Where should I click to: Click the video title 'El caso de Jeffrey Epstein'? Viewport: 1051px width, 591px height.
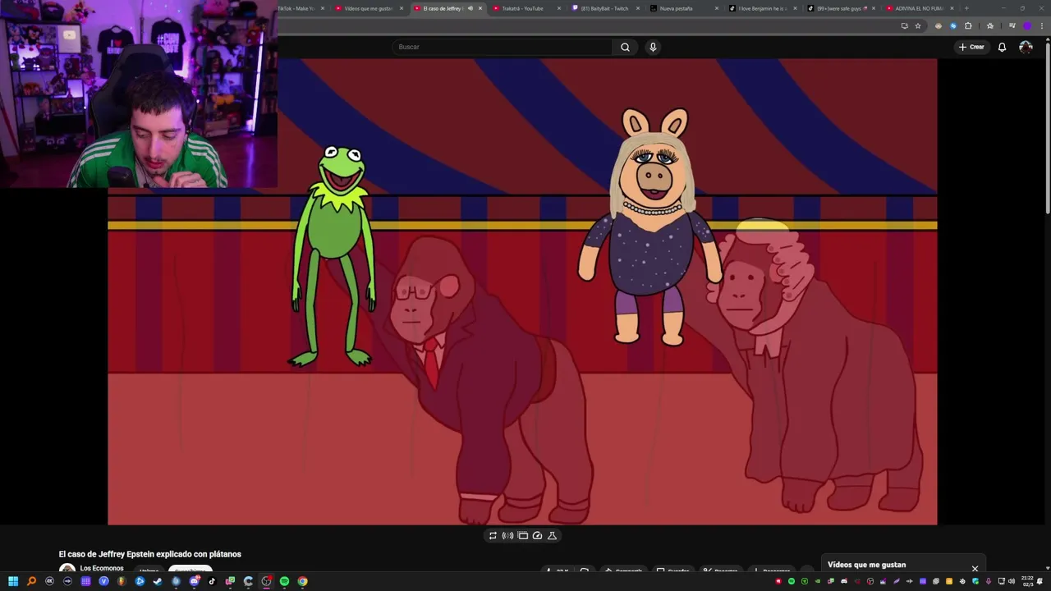(x=149, y=554)
